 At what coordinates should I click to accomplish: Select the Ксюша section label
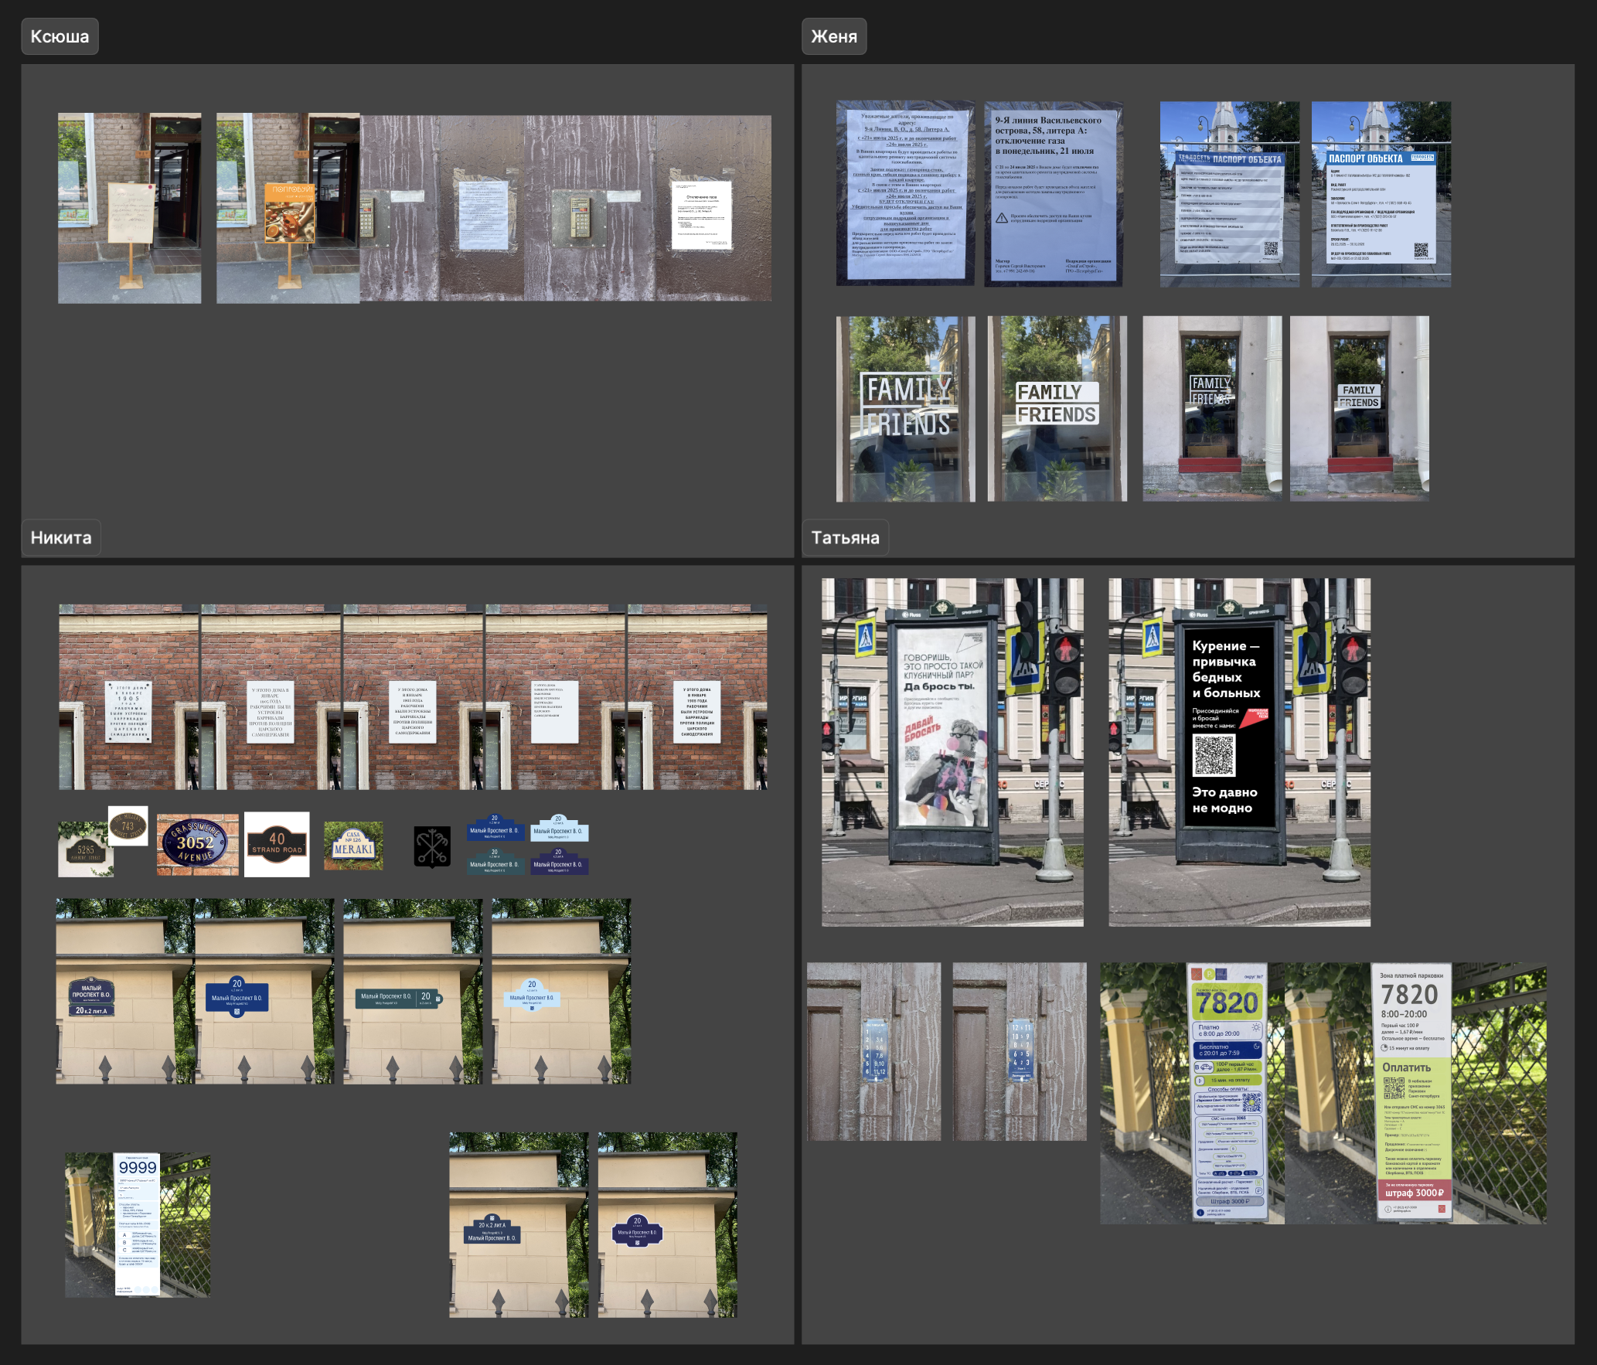(60, 36)
